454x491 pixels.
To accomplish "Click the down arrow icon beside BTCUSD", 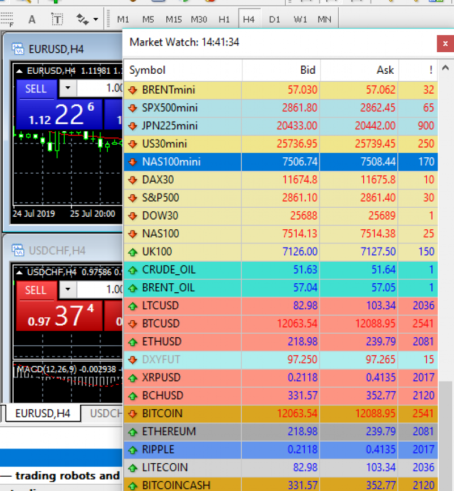I will coord(133,324).
